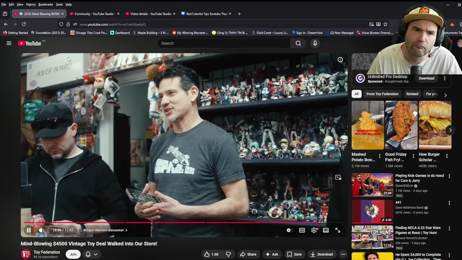462x260 pixels.
Task: Click sponsored ad Download button
Action: 426,78
